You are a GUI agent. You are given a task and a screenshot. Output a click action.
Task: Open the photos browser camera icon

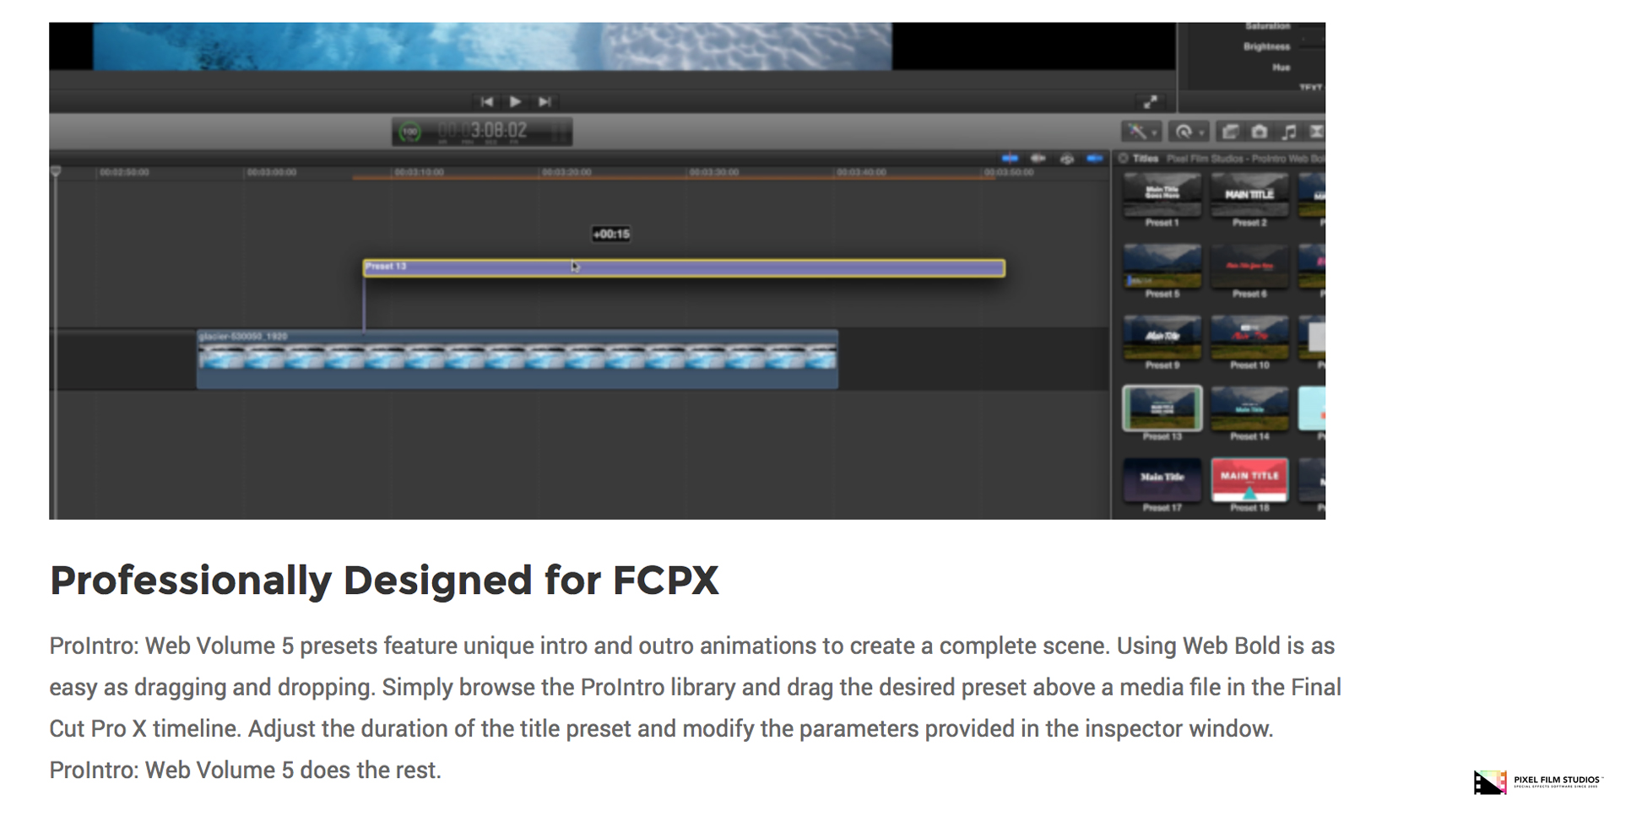[1259, 132]
